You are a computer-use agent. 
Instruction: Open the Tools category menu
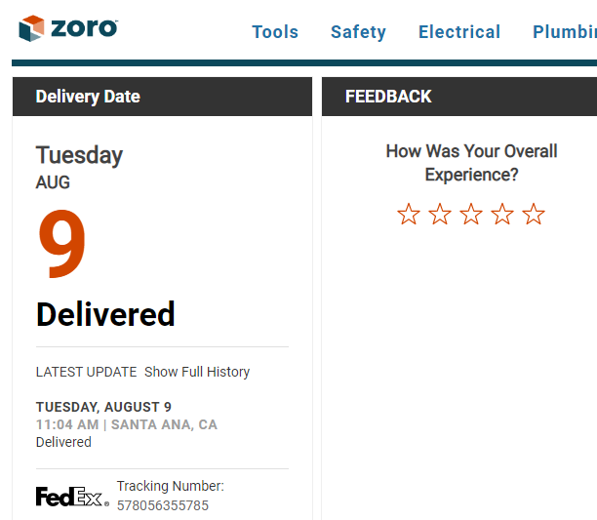pos(275,32)
